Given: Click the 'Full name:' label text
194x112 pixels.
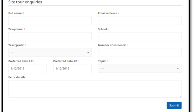Looking at the screenshot, I should pyautogui.click(x=15, y=13).
